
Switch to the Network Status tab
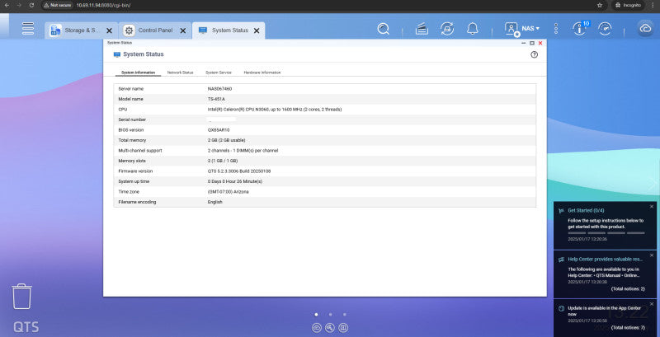180,73
